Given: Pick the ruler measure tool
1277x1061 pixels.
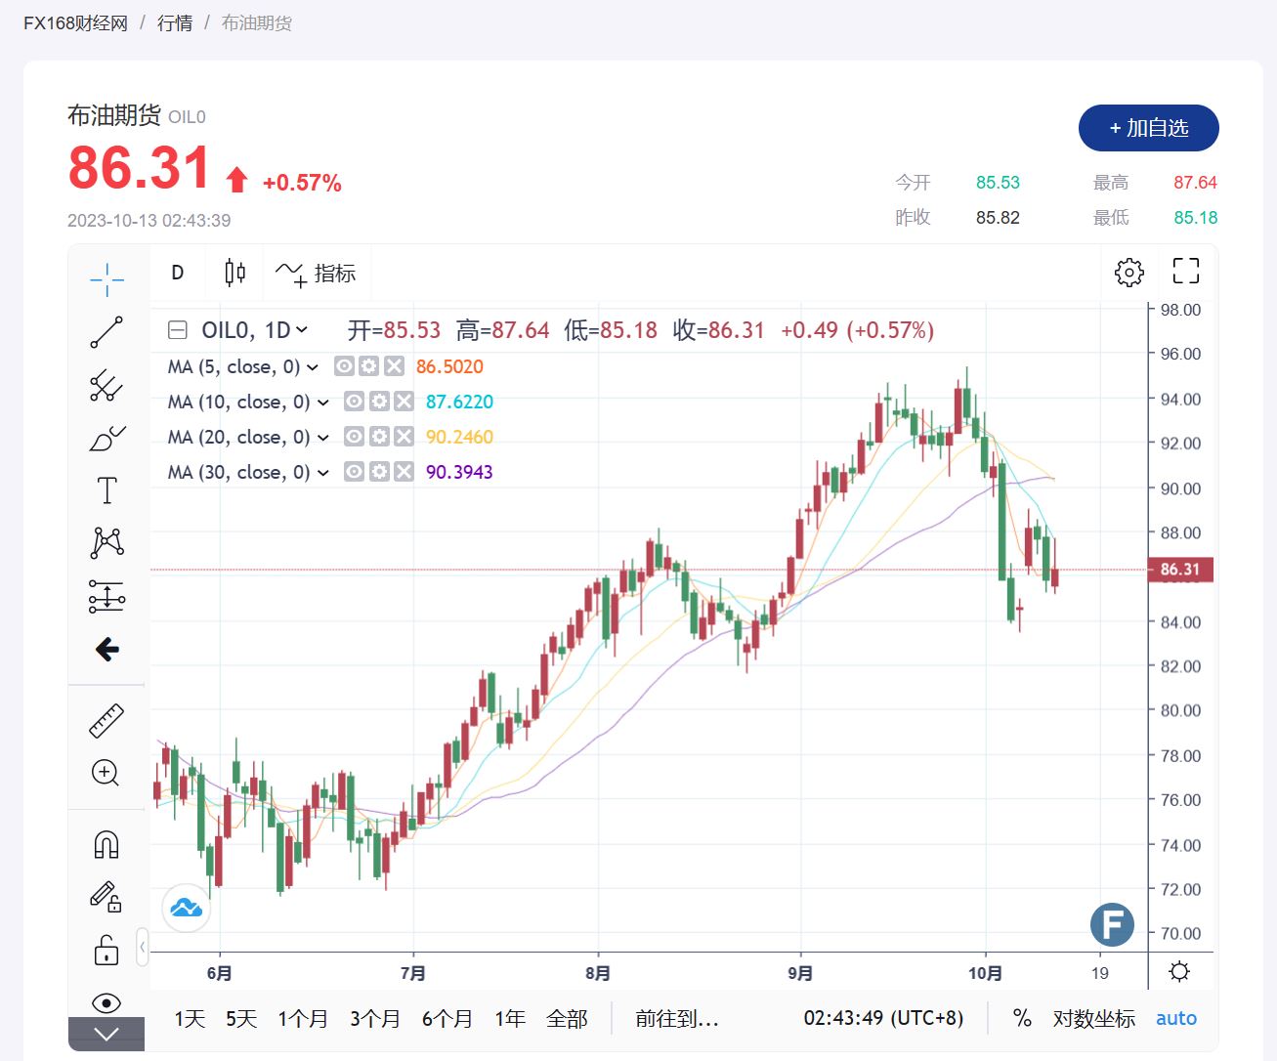Looking at the screenshot, I should pos(106,721).
